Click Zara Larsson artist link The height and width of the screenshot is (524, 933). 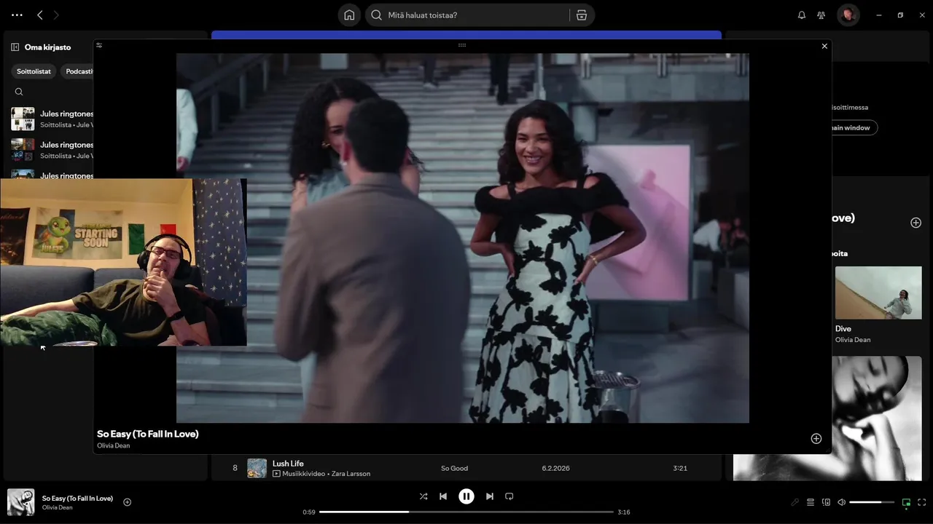[x=351, y=474]
